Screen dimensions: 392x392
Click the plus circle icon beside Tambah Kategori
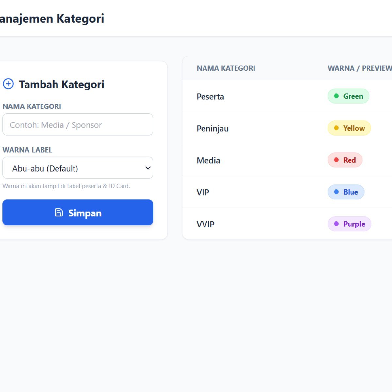8,84
